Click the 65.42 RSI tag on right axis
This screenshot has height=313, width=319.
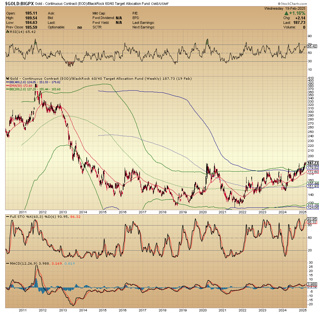312,46
